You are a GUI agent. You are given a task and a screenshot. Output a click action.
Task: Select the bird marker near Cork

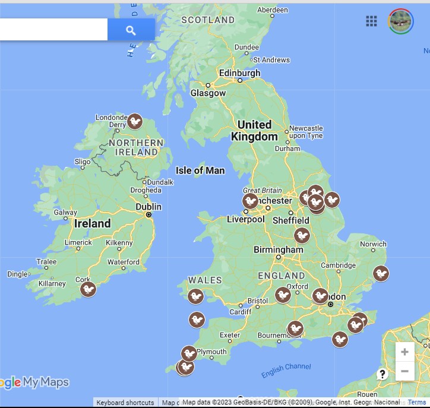tap(88, 289)
